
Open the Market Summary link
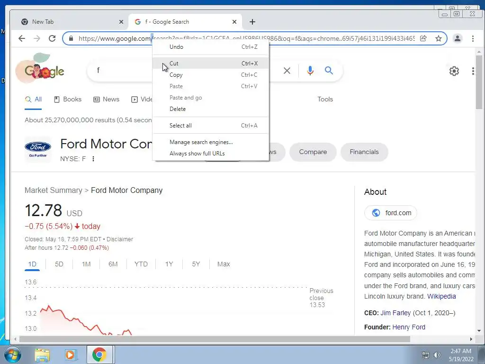(54, 191)
